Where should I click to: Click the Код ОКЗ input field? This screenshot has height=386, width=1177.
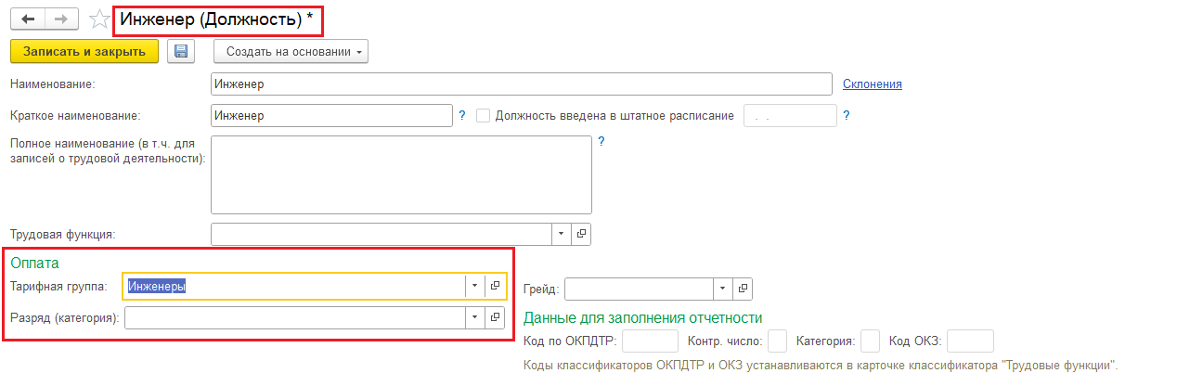coord(970,341)
